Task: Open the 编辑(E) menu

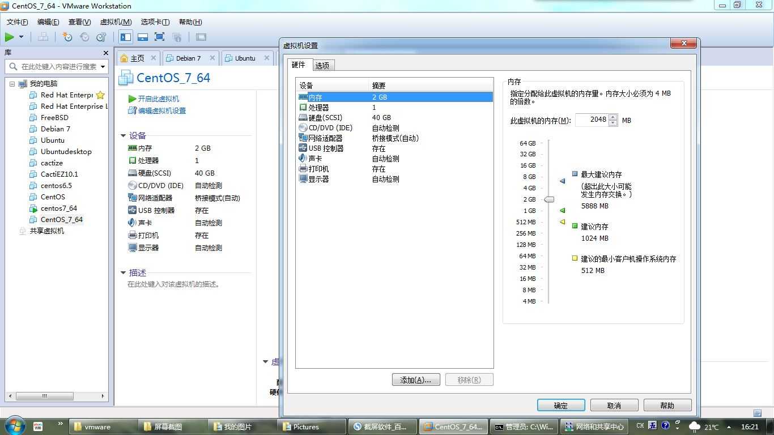Action: 48,22
